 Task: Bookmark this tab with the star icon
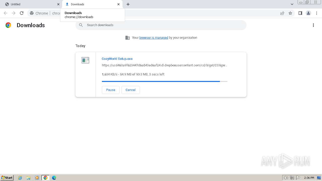[290, 13]
